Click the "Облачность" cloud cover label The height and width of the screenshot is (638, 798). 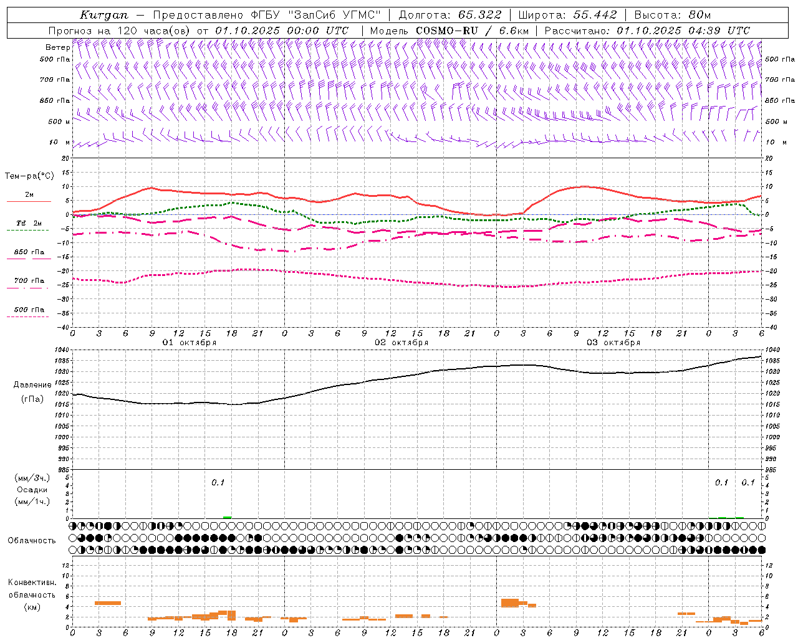(32, 540)
